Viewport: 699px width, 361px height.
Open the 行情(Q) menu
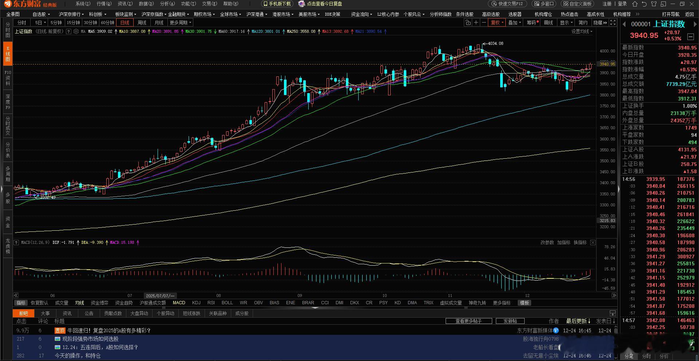pos(104,4)
